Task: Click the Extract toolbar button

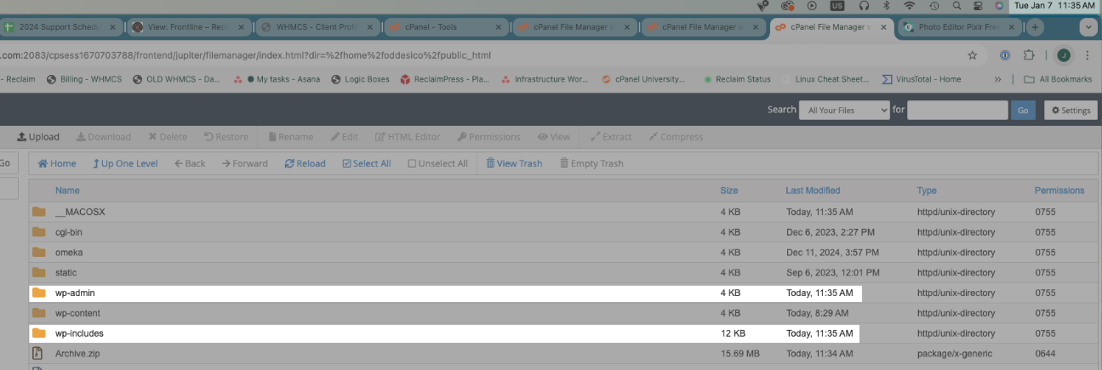Action: tap(612, 137)
